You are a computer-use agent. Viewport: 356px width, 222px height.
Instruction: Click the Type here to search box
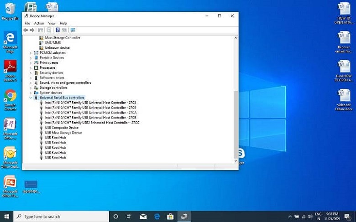[x=61, y=217]
